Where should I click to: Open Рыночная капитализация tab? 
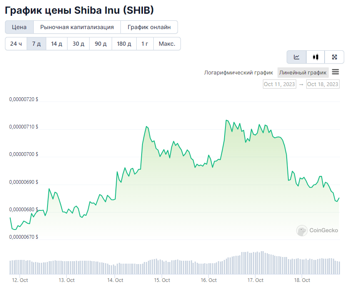(77, 27)
